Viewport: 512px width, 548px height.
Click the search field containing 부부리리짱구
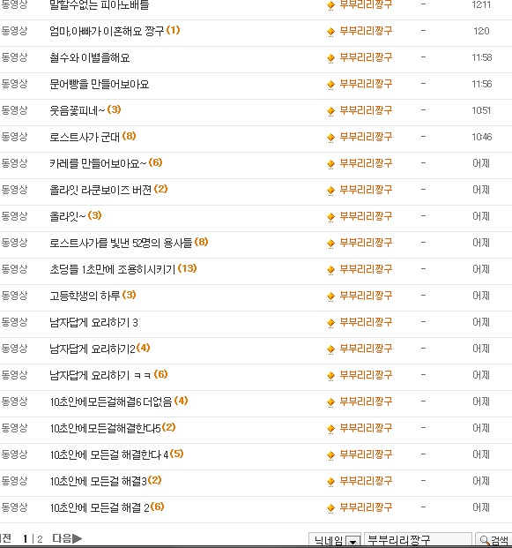pos(418,540)
